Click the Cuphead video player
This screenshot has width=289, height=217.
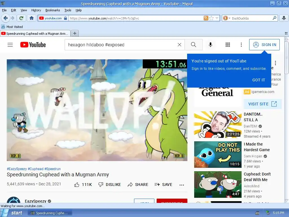[x=97, y=110]
